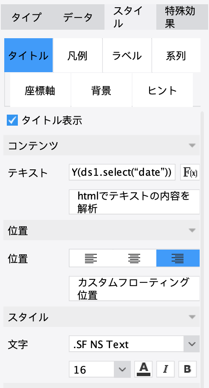This screenshot has height=388, width=209.
Task: Open the 凡例 style tab
Action: (x=77, y=56)
